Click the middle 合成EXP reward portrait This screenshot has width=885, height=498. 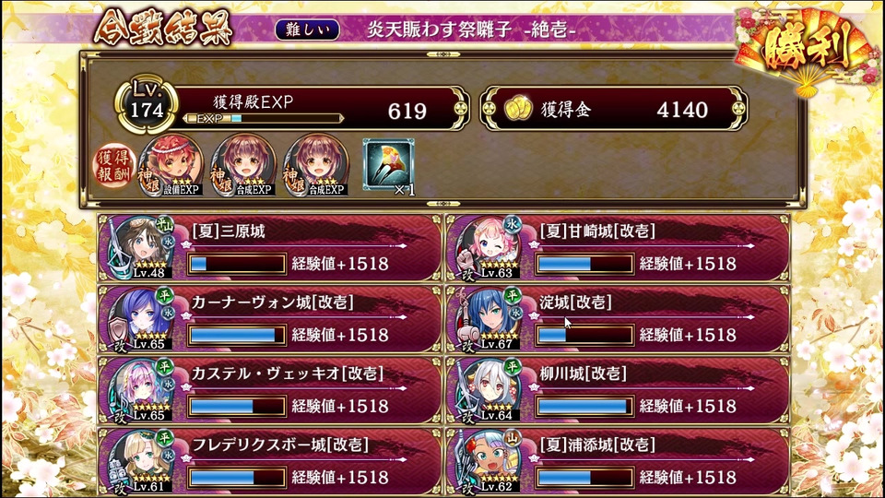[x=243, y=166]
